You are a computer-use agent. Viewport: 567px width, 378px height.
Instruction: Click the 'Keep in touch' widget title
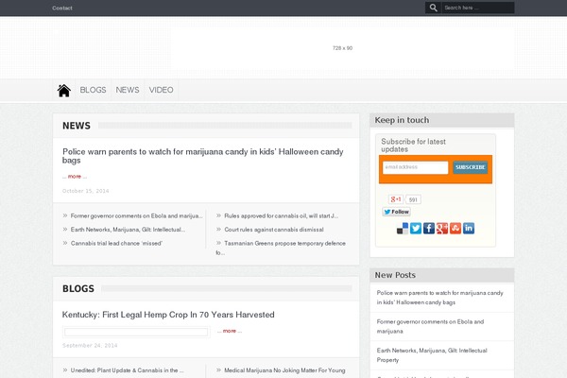[402, 120]
